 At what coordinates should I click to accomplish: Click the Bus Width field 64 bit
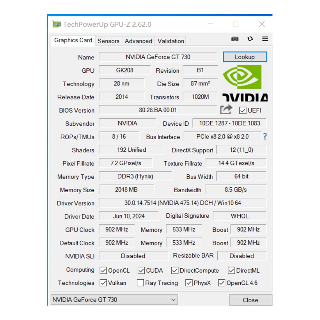241,176
